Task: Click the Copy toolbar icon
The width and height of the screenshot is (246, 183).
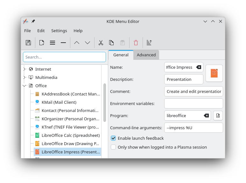Action: [111, 43]
